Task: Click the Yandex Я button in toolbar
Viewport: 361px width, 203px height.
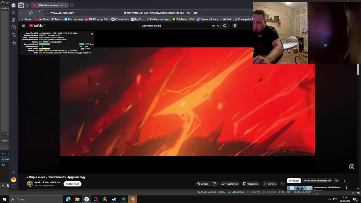Action: (x=31, y=13)
